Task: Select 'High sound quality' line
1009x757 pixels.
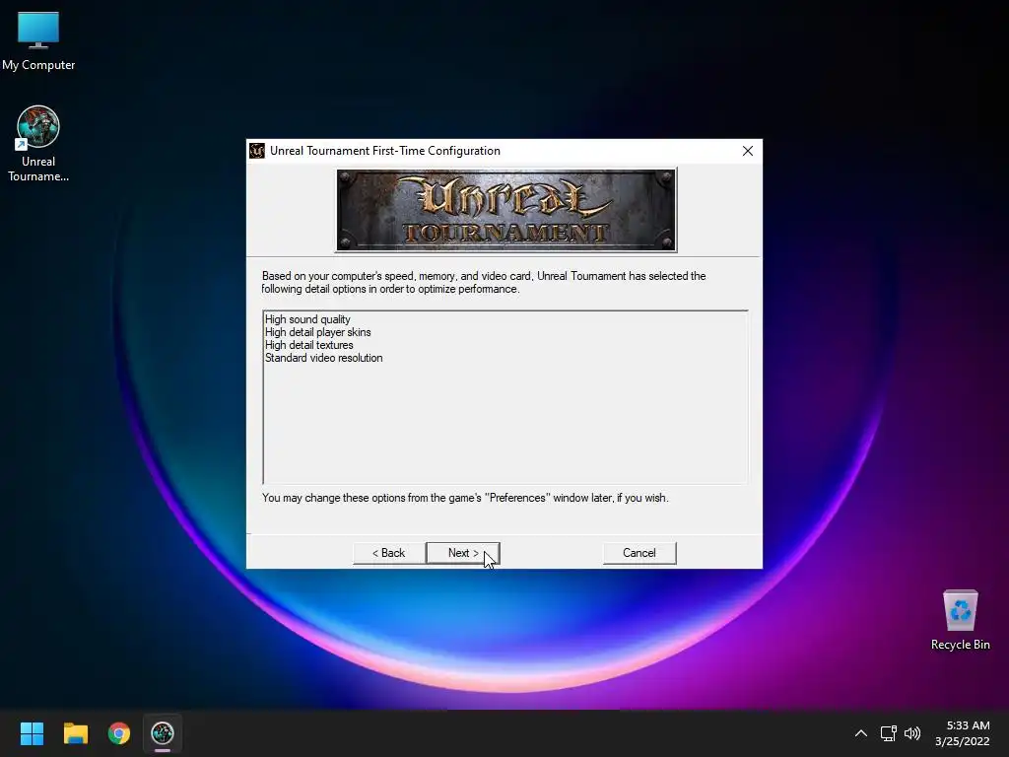Action: [x=307, y=319]
